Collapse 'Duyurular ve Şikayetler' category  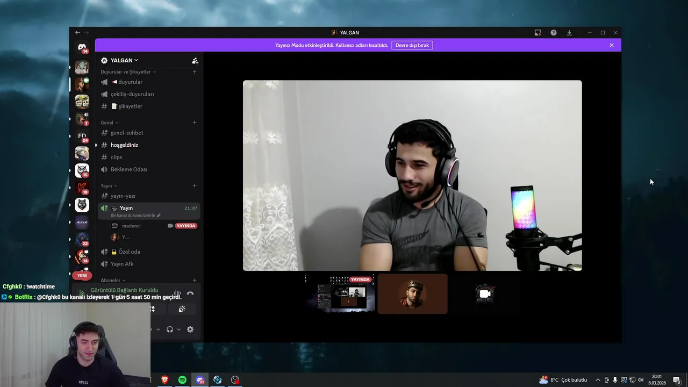click(128, 71)
